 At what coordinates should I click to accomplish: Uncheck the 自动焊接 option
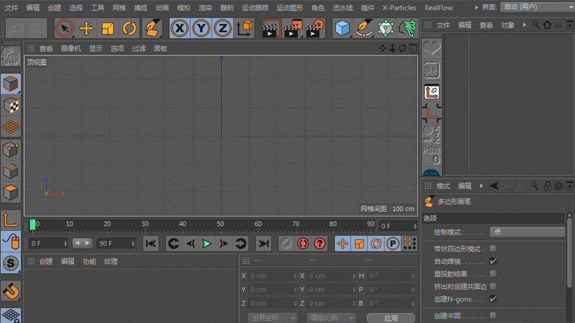coord(493,261)
